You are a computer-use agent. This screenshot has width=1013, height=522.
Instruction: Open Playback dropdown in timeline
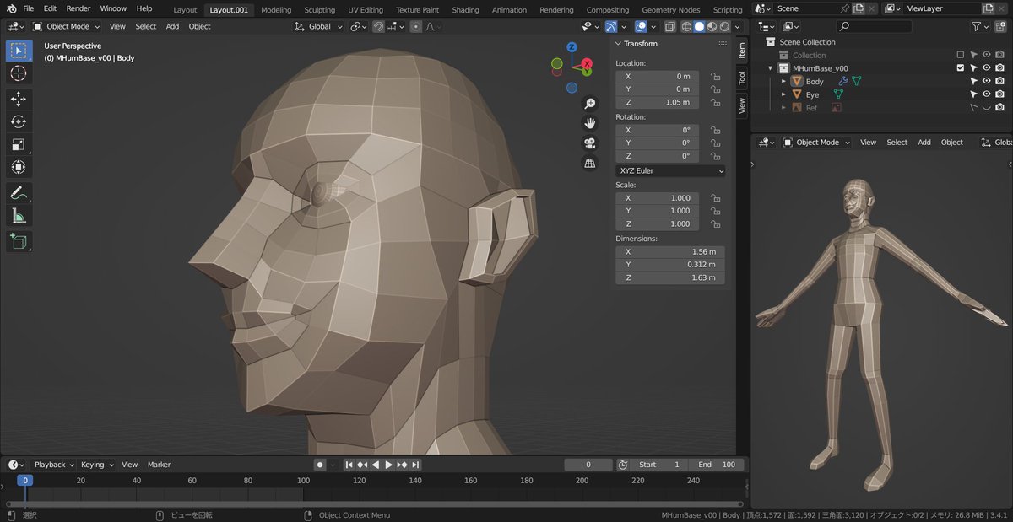click(54, 465)
